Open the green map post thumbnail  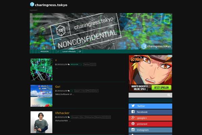pyautogui.click(x=41, y=70)
